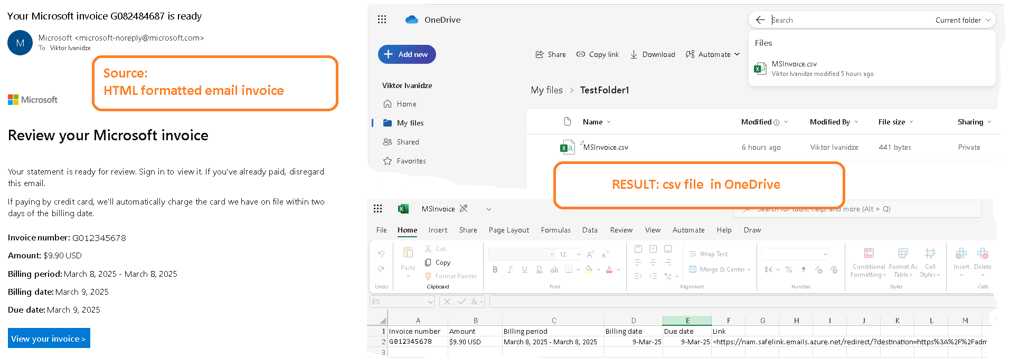The width and height of the screenshot is (1010, 358).
Task: Click Undo in the Excel ribbon
Action: [x=381, y=254]
